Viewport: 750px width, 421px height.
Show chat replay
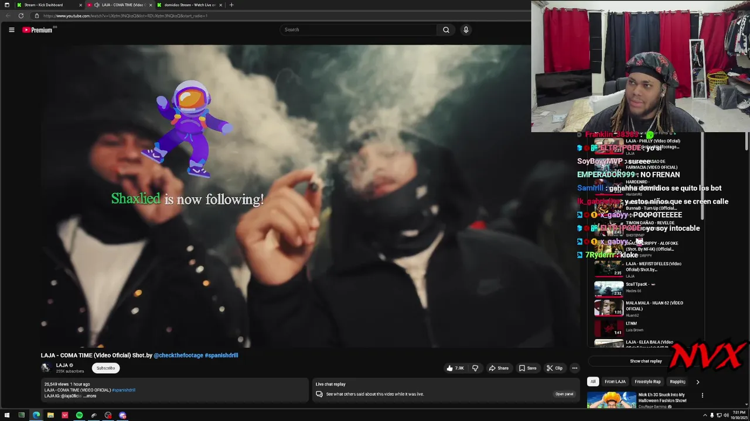tap(646, 361)
